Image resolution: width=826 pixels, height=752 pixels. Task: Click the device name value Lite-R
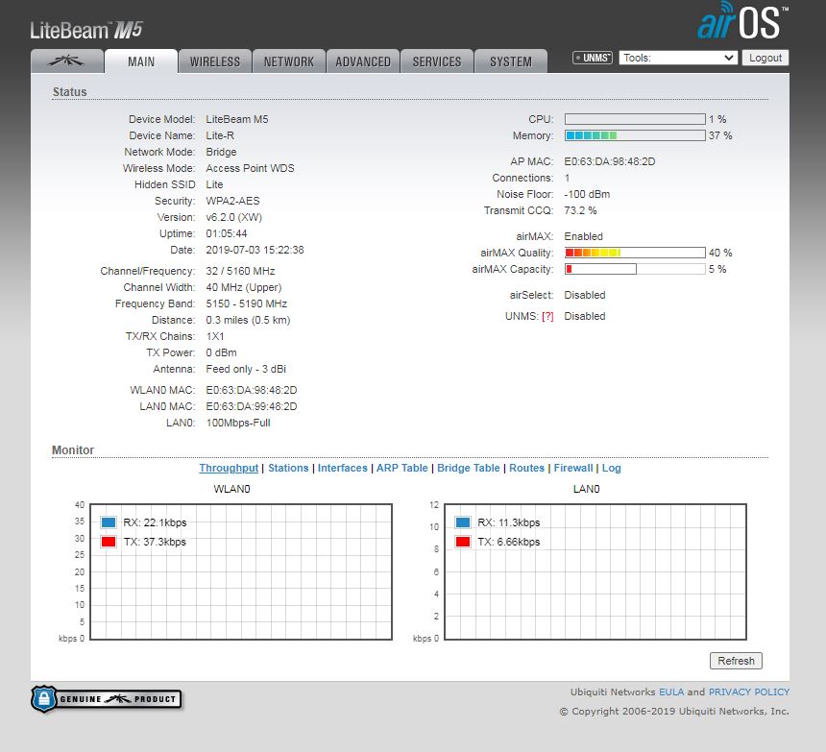(x=220, y=135)
